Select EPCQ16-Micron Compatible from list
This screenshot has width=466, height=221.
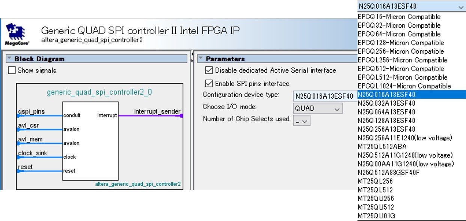click(x=399, y=17)
